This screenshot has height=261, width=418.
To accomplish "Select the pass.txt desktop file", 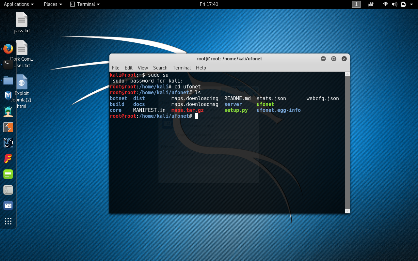I will point(22,23).
